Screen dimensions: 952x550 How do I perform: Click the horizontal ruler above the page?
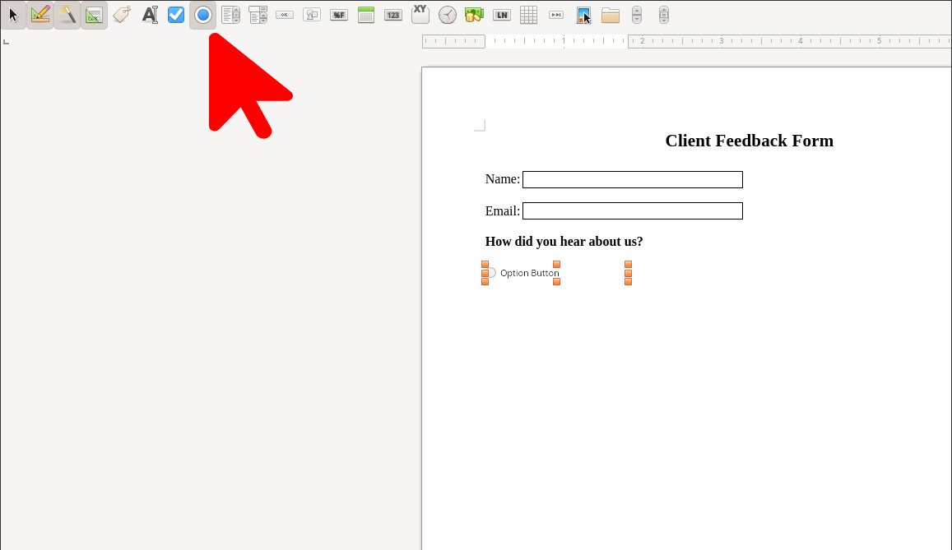pos(687,41)
